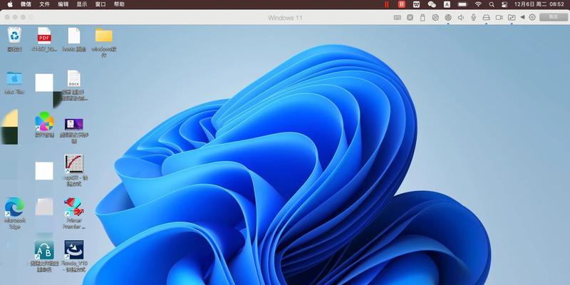Image resolution: width=570 pixels, height=285 pixels.
Task: Open the Wi-Fi menu bar icon
Action: coord(478,4)
